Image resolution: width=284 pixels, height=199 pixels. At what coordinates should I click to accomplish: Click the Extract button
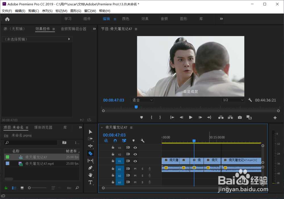click(230, 117)
